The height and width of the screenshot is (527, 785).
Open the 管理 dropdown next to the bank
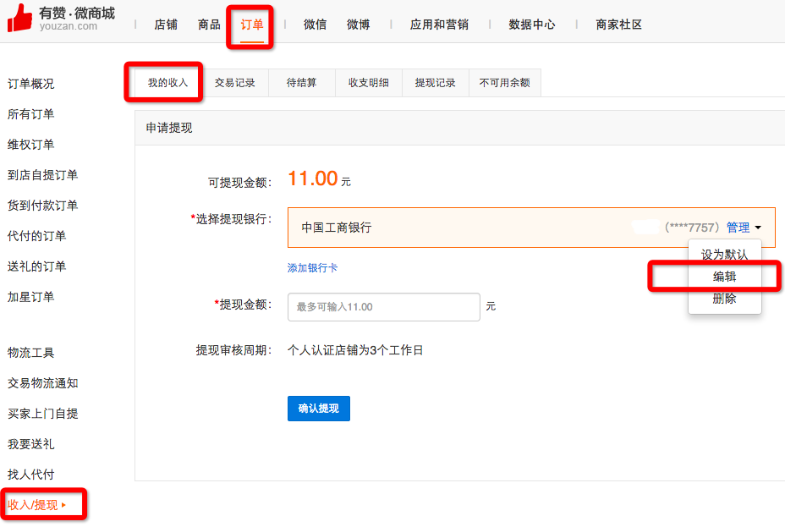738,227
